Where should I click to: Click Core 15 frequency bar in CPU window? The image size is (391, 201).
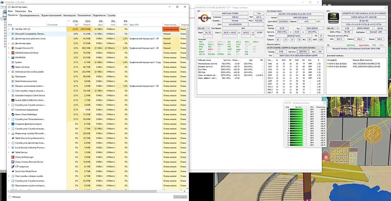click(298, 145)
